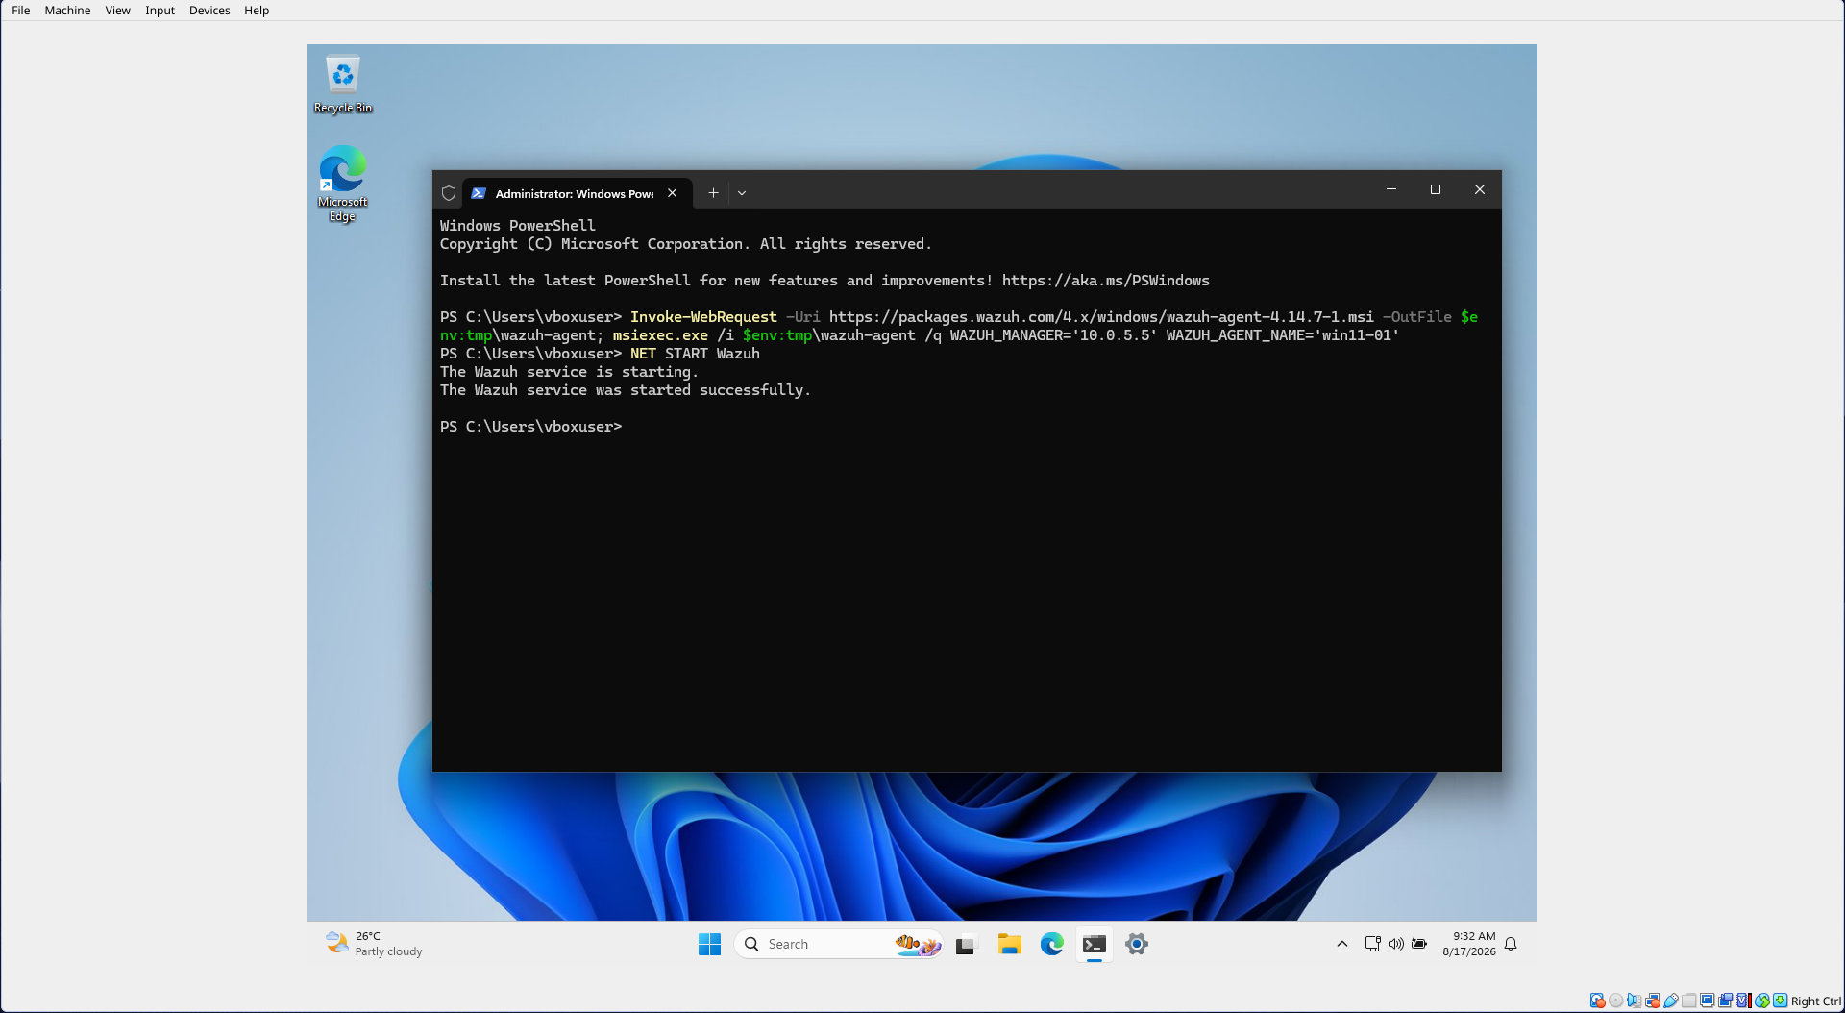Click the 'Windows PowerShell' header line

point(517,226)
